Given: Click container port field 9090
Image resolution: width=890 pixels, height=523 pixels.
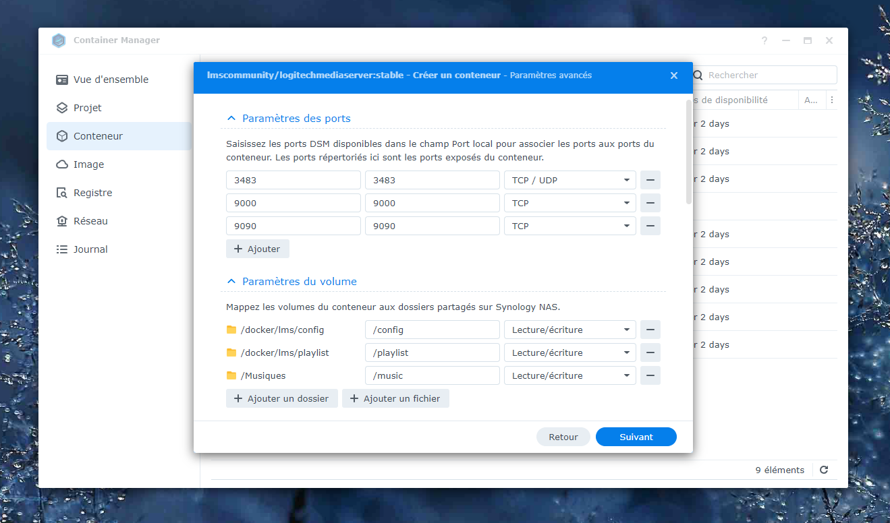Looking at the screenshot, I should (x=433, y=226).
